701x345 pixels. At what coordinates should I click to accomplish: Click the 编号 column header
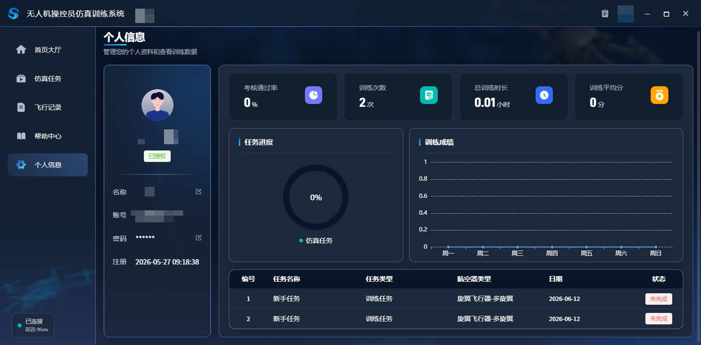click(248, 279)
